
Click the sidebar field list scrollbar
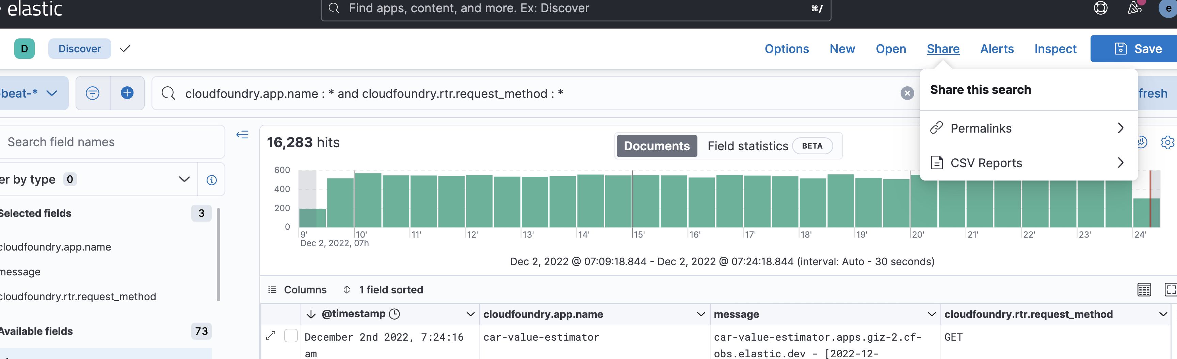[x=219, y=255]
